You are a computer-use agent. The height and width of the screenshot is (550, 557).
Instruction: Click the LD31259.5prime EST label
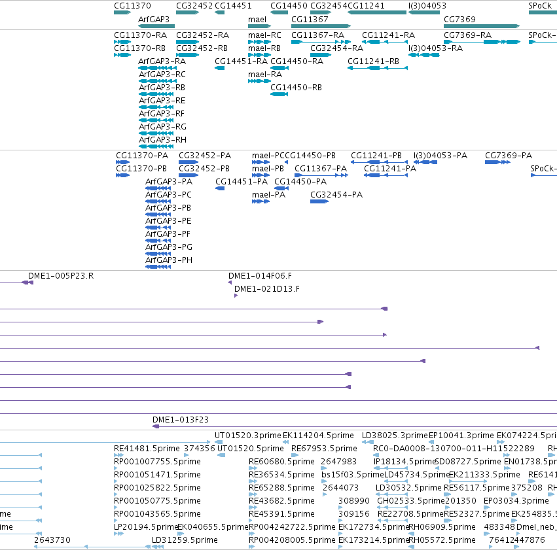185,540
